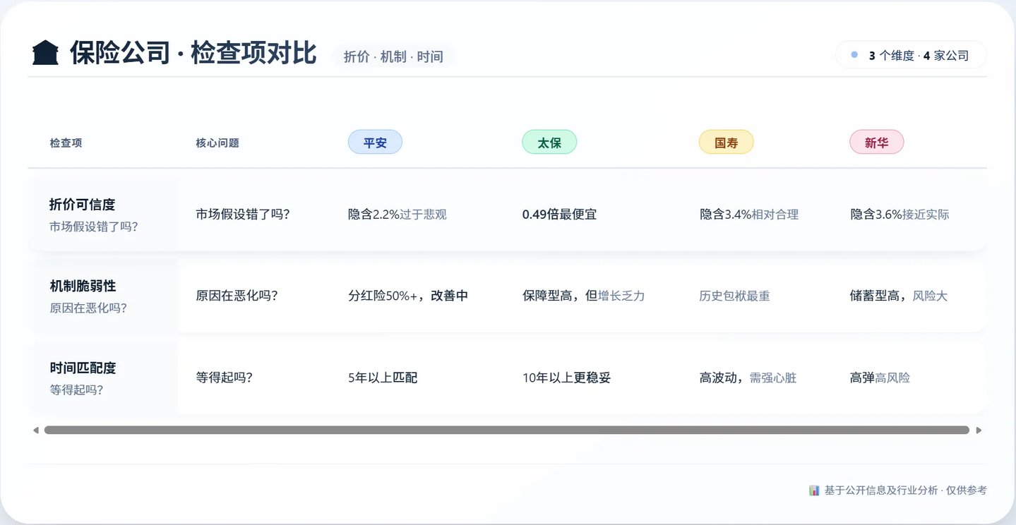The width and height of the screenshot is (1016, 525).
Task: Click the bank building icon beside the title
Action: click(x=45, y=53)
